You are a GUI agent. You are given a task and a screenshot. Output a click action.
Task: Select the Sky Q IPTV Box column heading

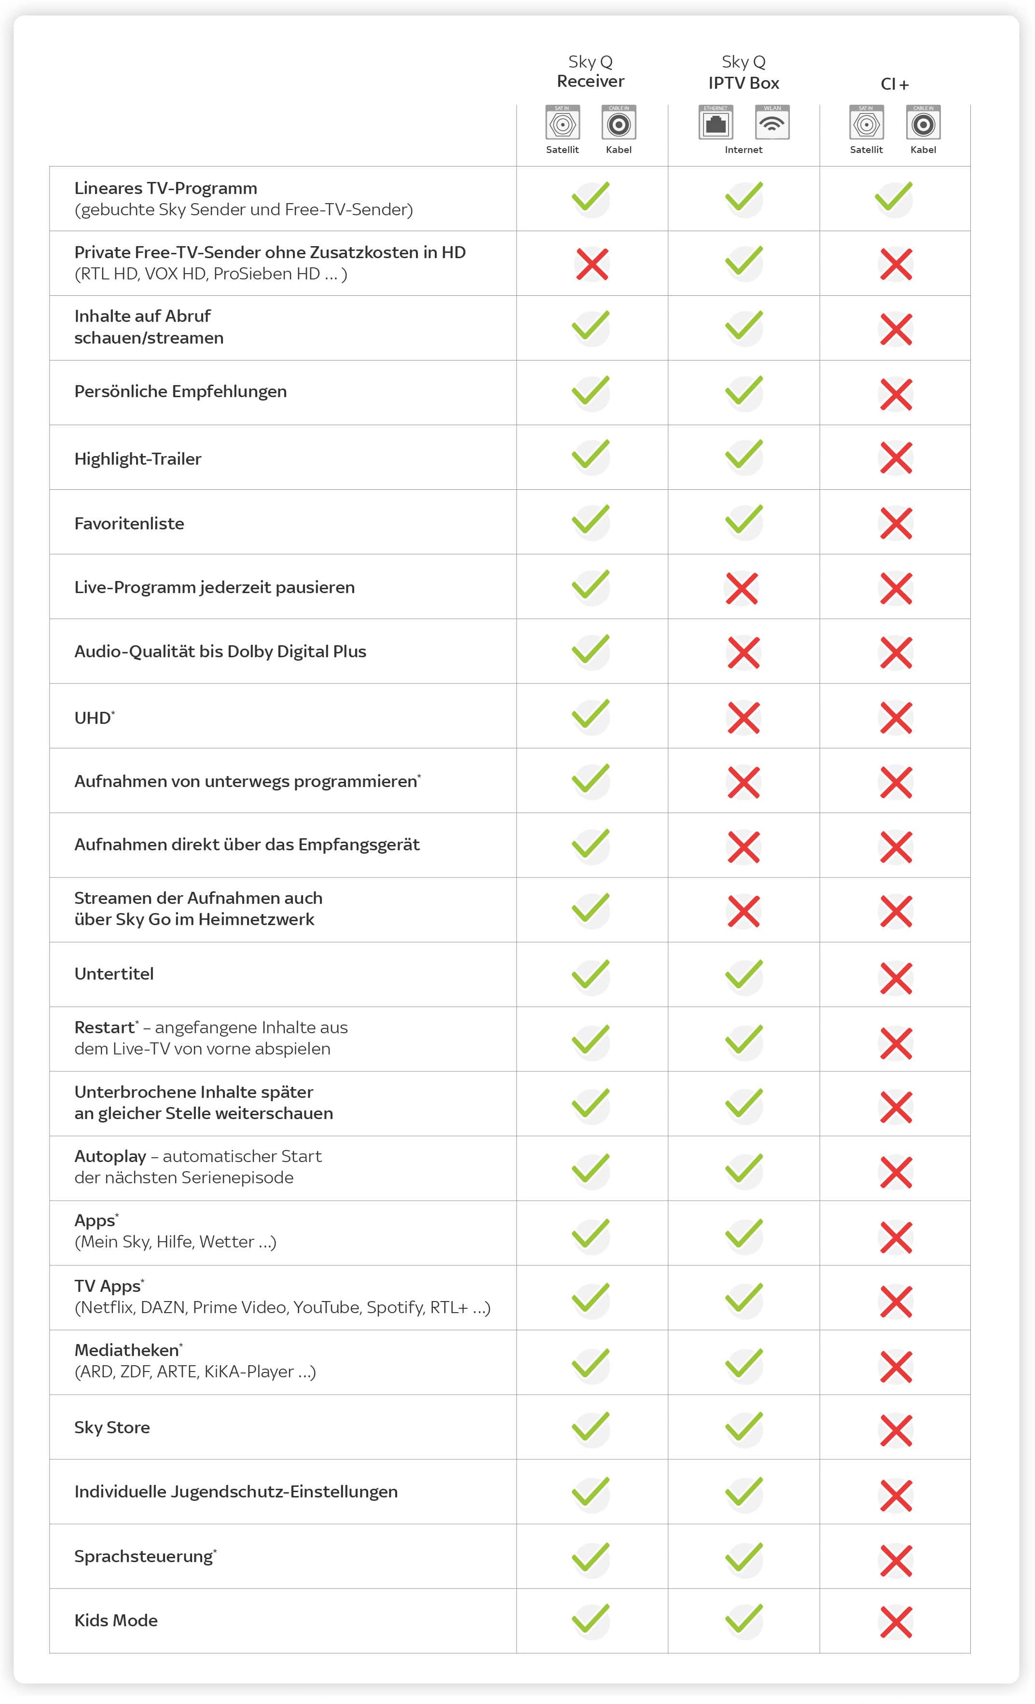click(743, 72)
